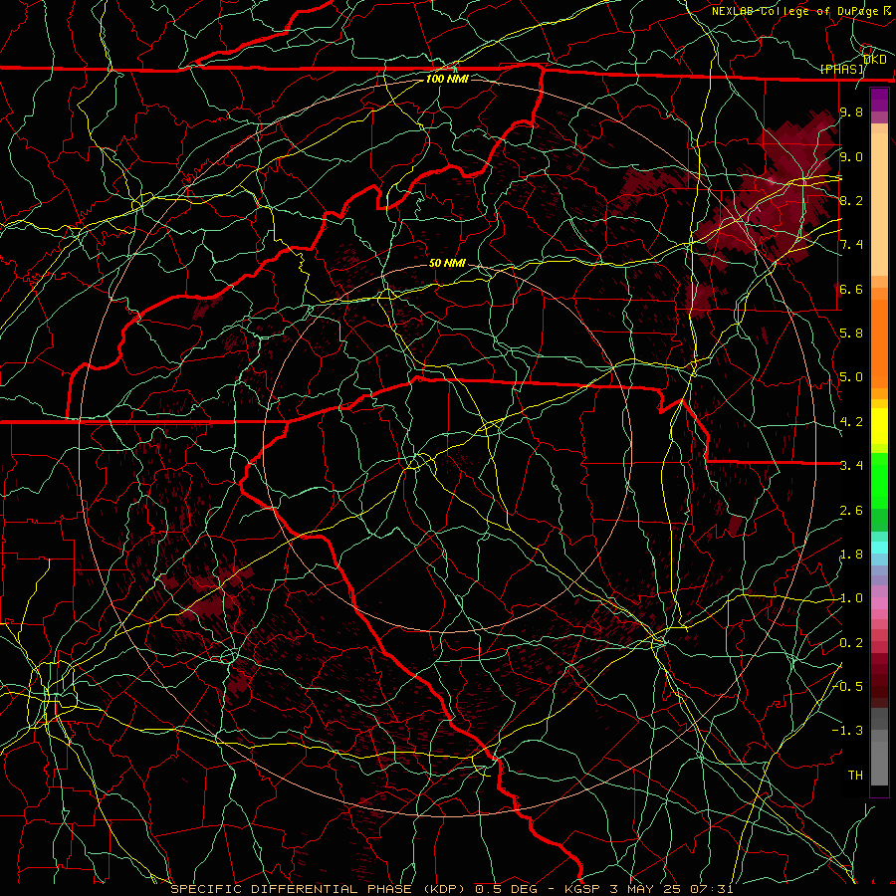
Task: Click the DKD product label
Action: 874,60
